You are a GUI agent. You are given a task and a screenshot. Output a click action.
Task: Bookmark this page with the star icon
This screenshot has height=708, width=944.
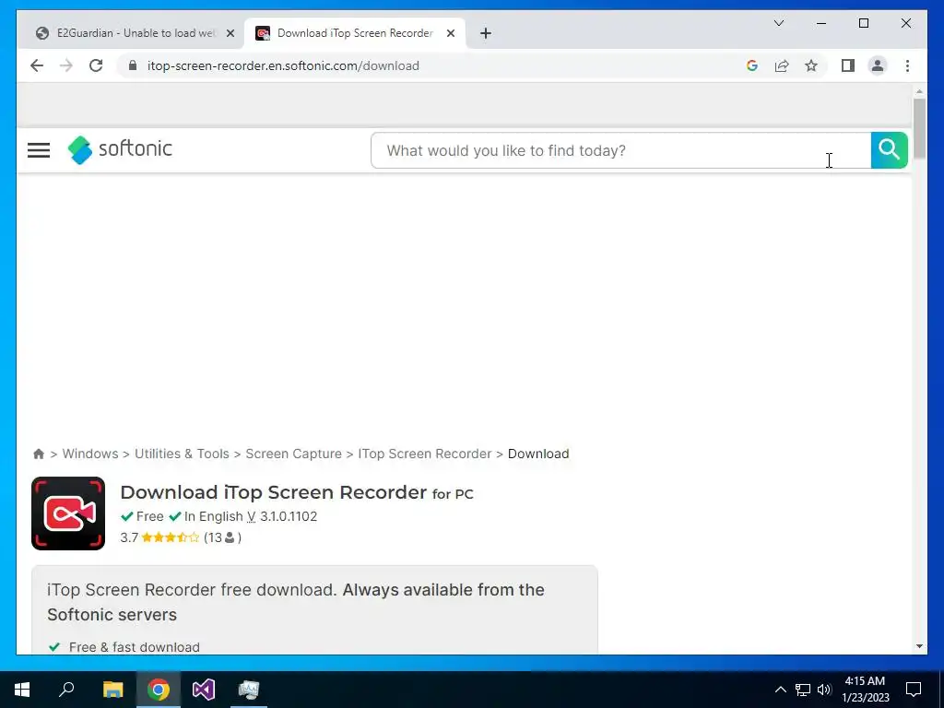811,65
